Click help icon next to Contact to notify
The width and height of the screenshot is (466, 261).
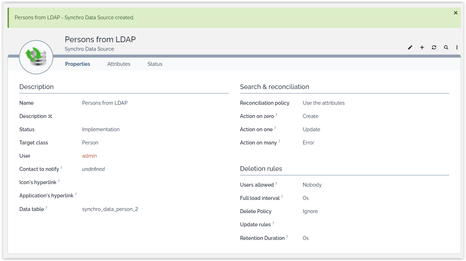(x=62, y=168)
